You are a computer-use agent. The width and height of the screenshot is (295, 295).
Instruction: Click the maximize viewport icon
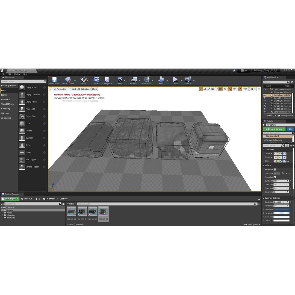259,89
